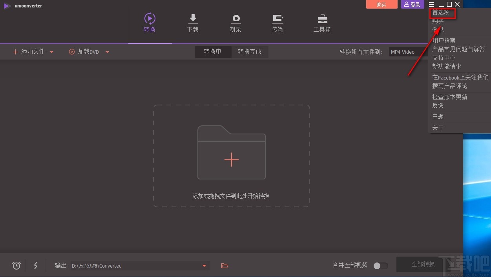Screen dimensions: 491x277
Task: Enable merging of all videos
Action: tap(380, 265)
